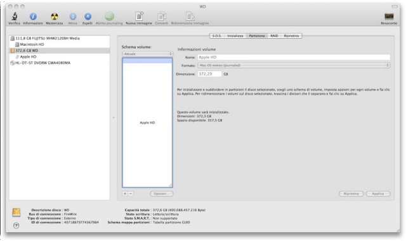Click the Masterizza burn icon
Viewport: 406px width, 241px height.
[x=55, y=16]
